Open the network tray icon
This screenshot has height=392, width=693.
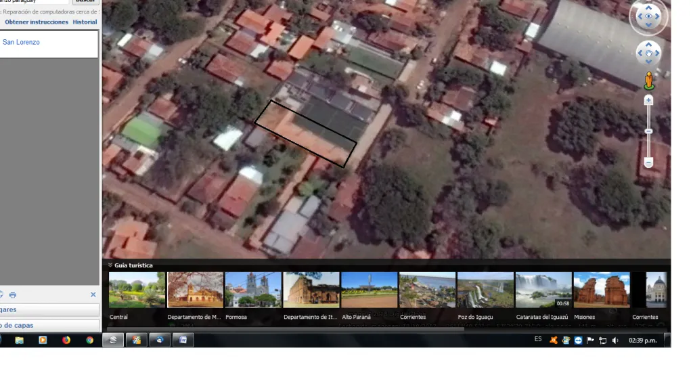603,341
